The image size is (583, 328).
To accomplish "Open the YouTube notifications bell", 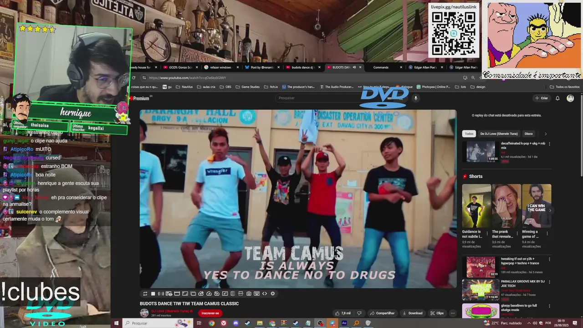I will [557, 98].
